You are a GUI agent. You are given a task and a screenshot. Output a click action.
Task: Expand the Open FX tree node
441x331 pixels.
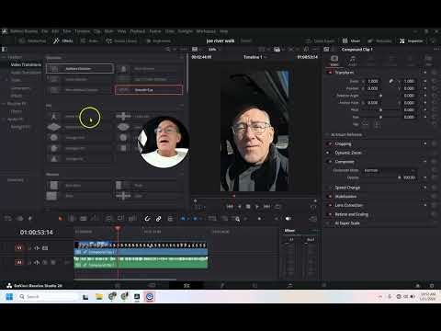click(4, 104)
